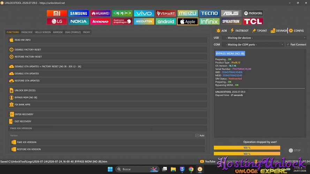The height and width of the screenshot is (174, 310).
Task: Open the Windows Start menu
Action: pos(110,169)
